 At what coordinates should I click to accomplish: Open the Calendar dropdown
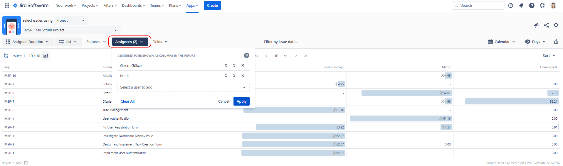click(x=501, y=42)
